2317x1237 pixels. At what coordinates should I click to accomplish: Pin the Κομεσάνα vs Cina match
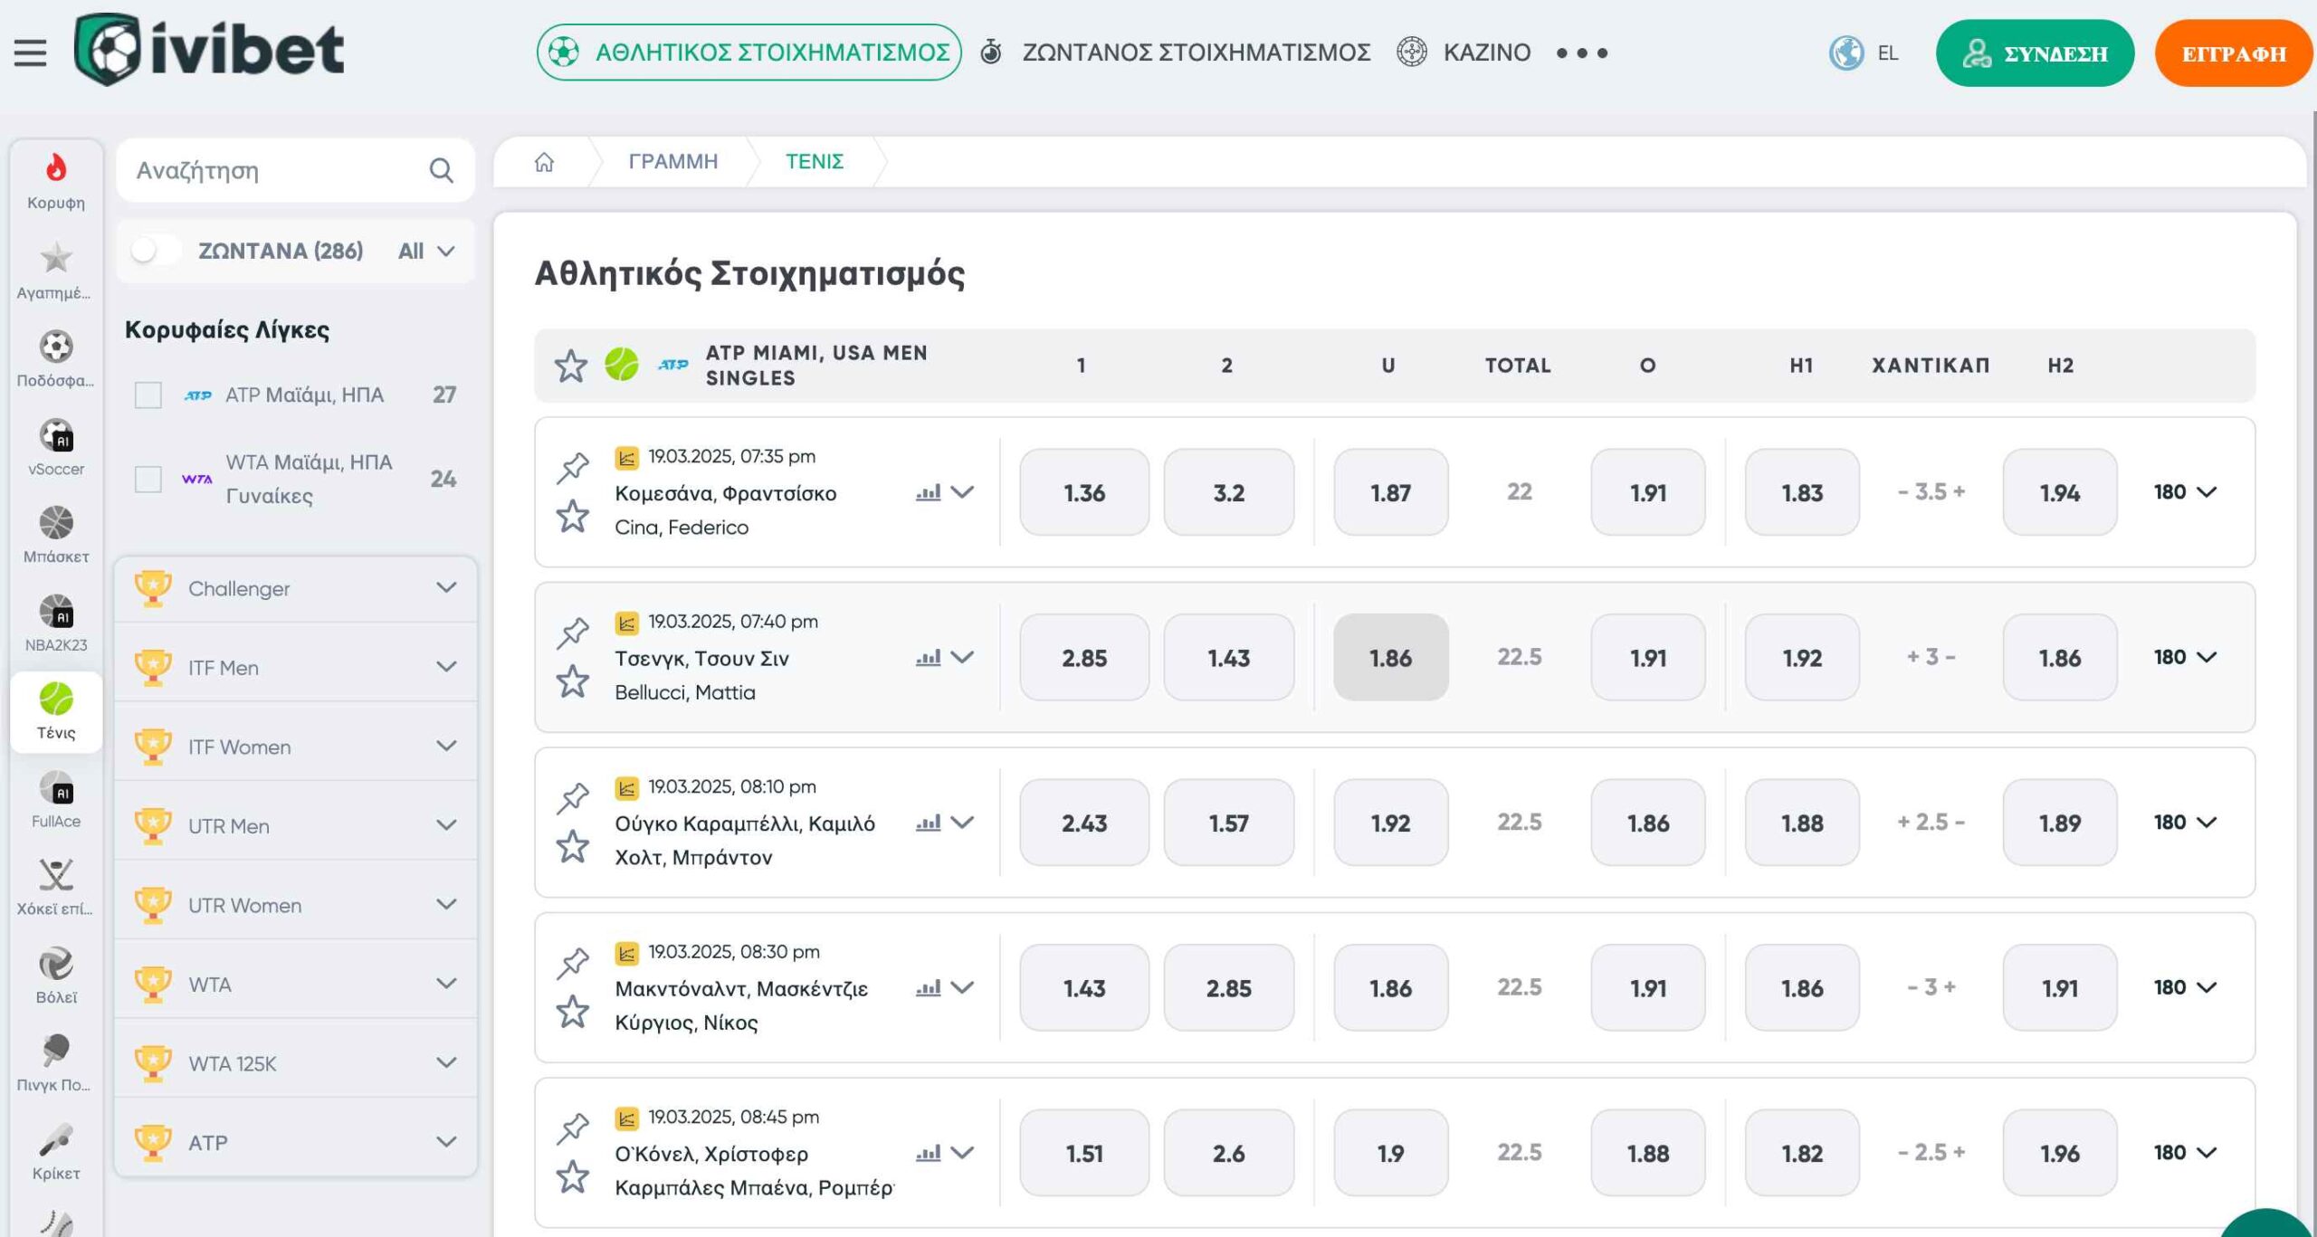pyautogui.click(x=573, y=467)
